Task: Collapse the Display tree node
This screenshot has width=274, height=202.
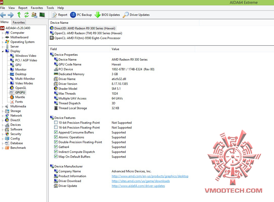Action: (3, 51)
